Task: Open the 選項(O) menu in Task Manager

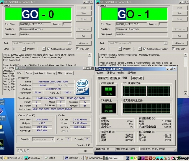Action: pos(111,73)
